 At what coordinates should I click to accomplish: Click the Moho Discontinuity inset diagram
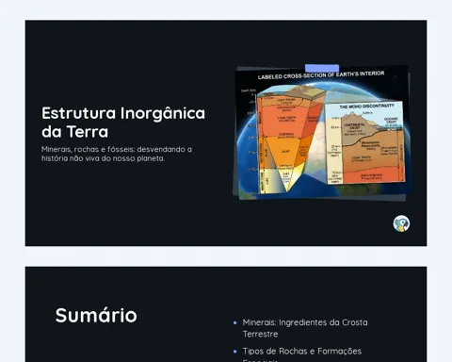364,143
